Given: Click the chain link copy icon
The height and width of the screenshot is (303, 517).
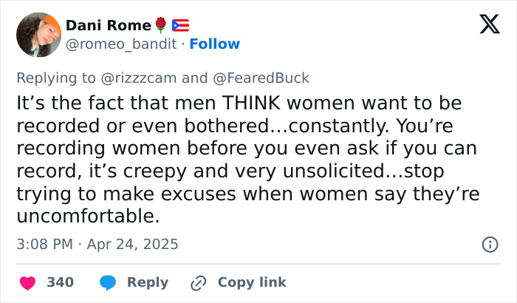Looking at the screenshot, I should coord(197,282).
